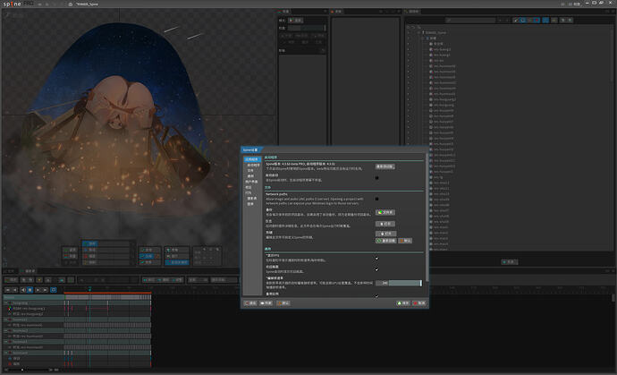Select the Spine设置 dialog title tab

pyautogui.click(x=249, y=149)
